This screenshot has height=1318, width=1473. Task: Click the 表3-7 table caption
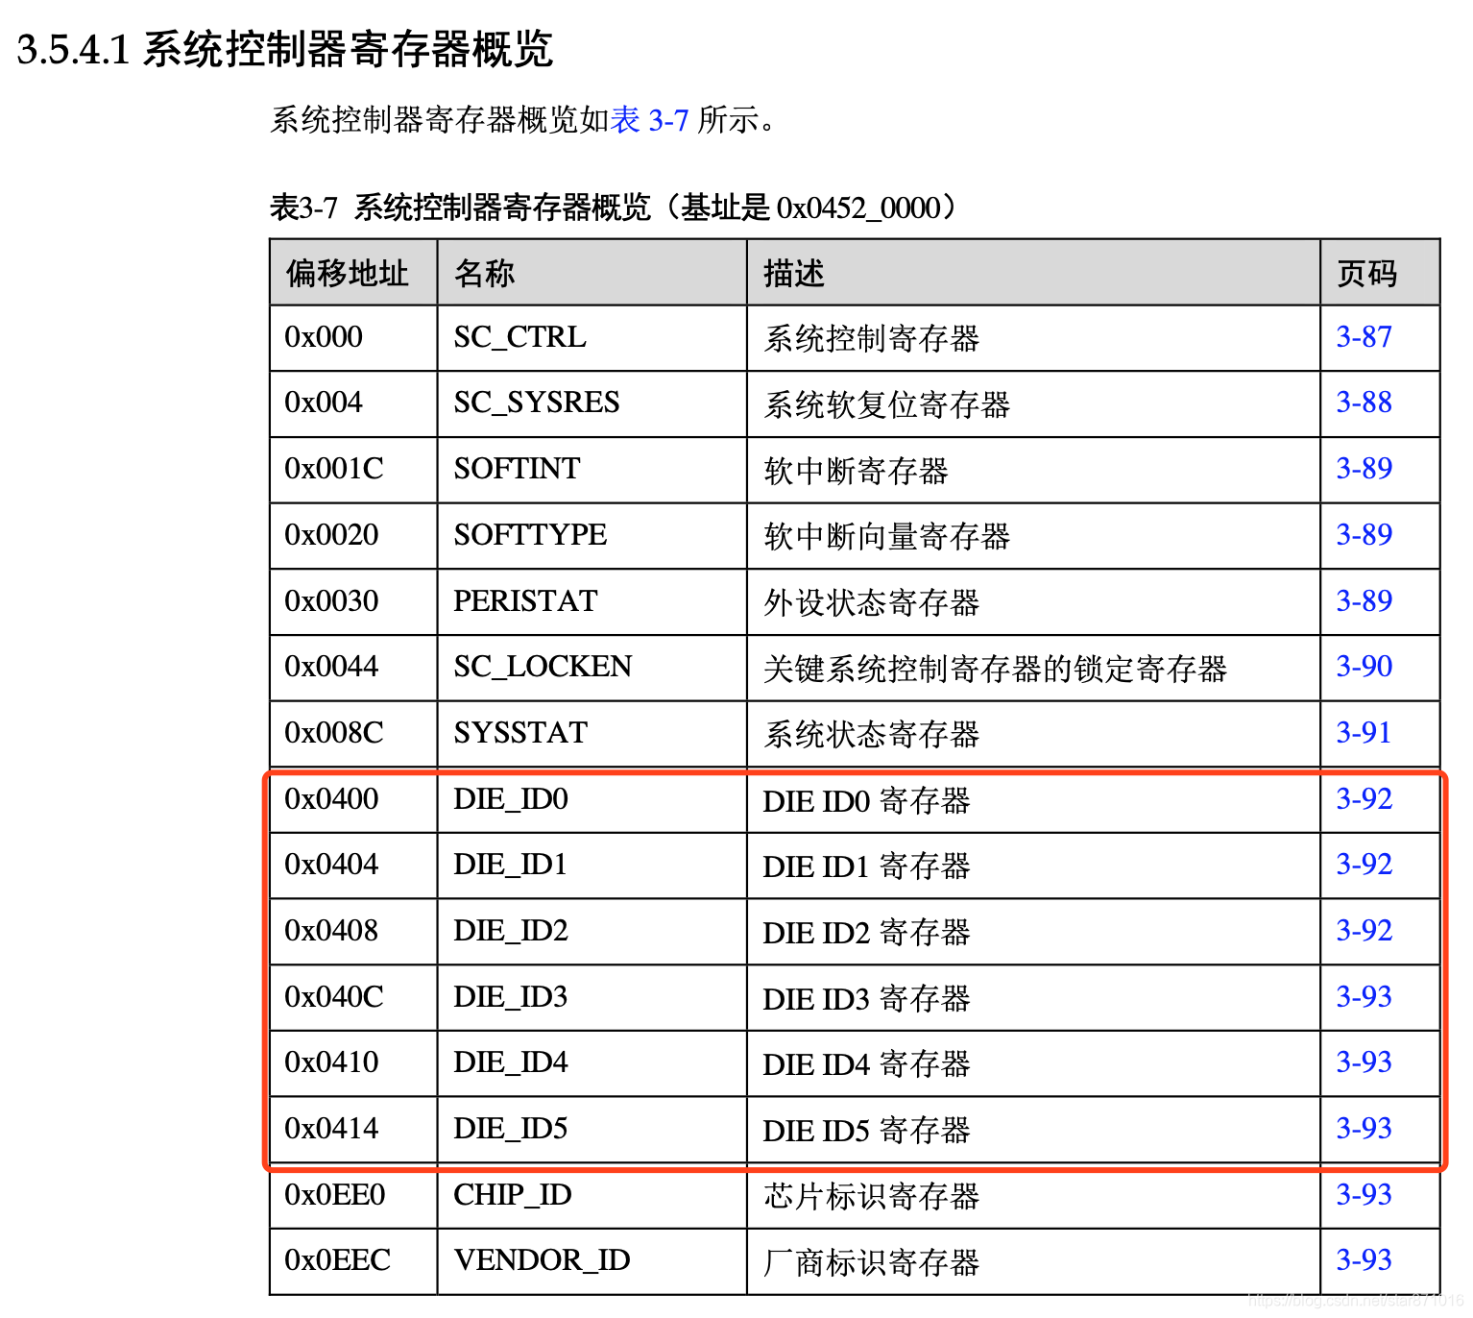pyautogui.click(x=614, y=207)
